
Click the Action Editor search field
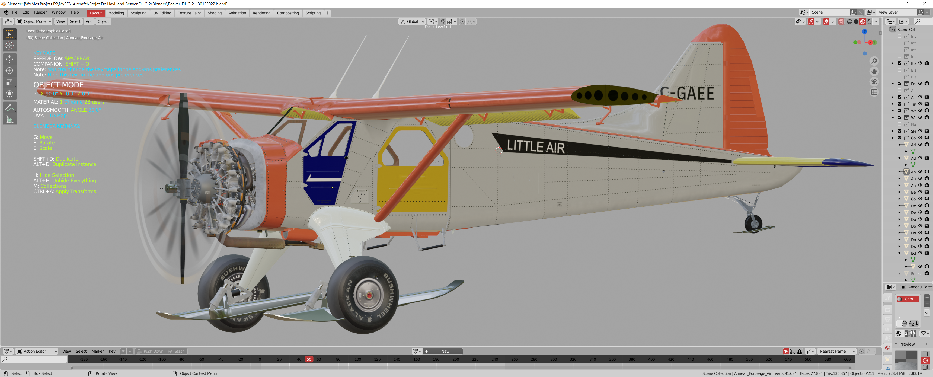[x=34, y=360]
